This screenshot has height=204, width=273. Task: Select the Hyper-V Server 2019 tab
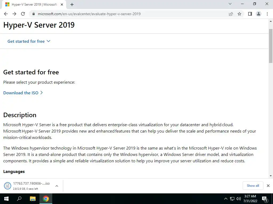[x=34, y=5]
